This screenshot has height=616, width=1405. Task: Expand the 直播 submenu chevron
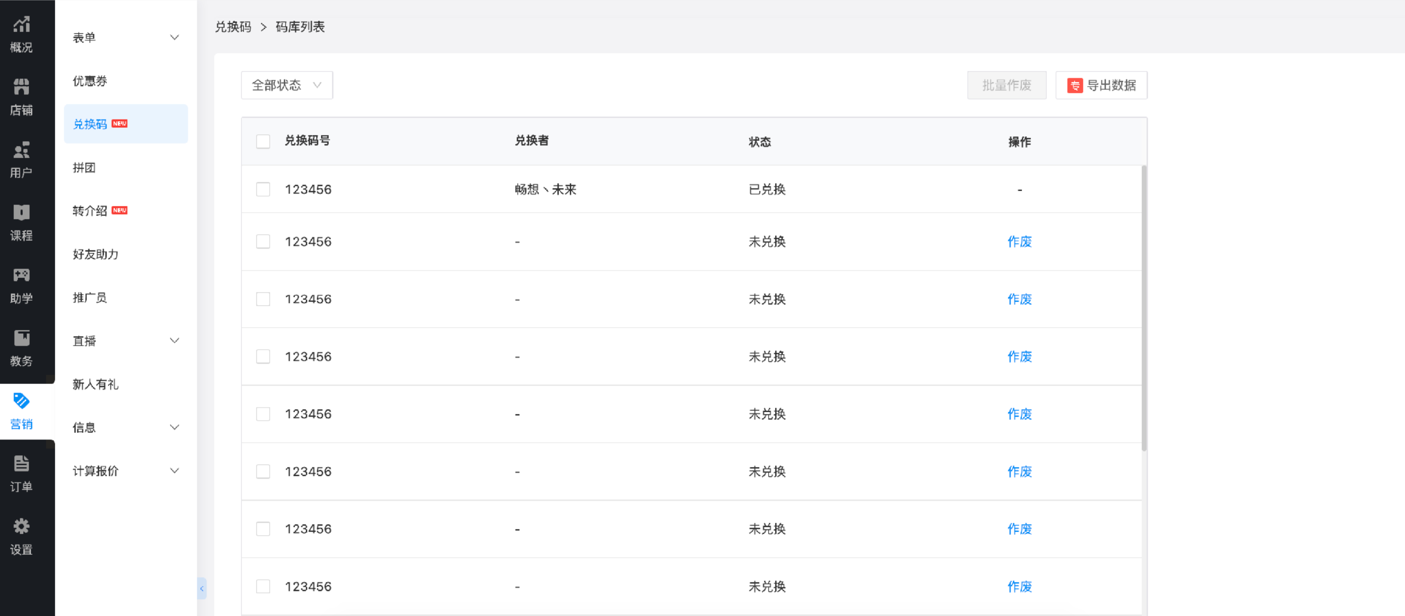175,341
